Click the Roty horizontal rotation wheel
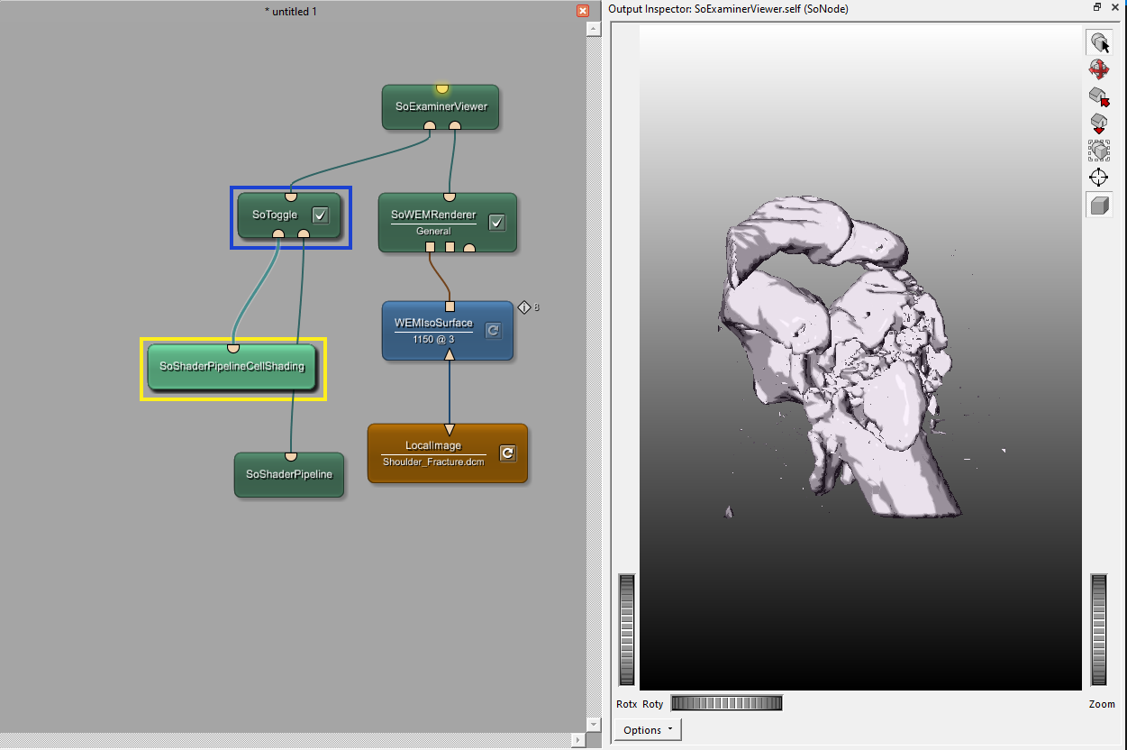 pos(726,703)
